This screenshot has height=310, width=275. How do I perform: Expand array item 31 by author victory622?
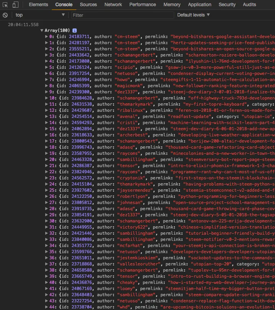46,227
